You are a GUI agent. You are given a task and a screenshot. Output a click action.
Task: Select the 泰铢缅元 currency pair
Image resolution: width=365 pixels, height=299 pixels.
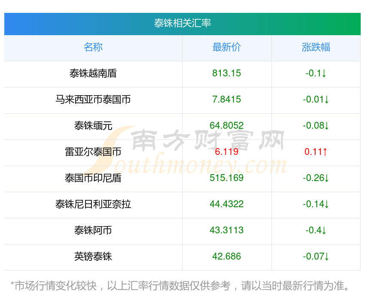coord(93,126)
